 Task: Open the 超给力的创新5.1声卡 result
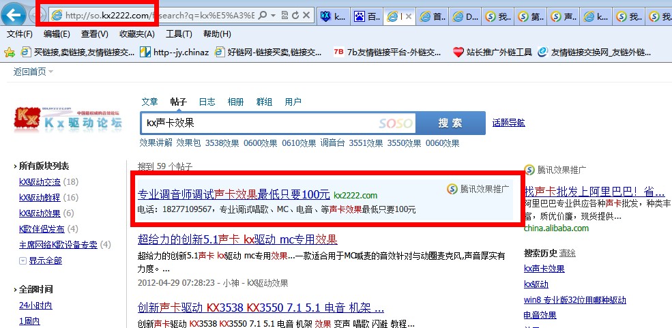click(237, 239)
